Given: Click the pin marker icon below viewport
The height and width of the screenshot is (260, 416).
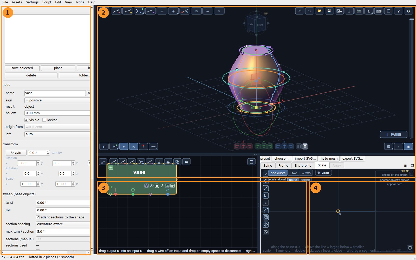Looking at the screenshot, I should [x=143, y=147].
